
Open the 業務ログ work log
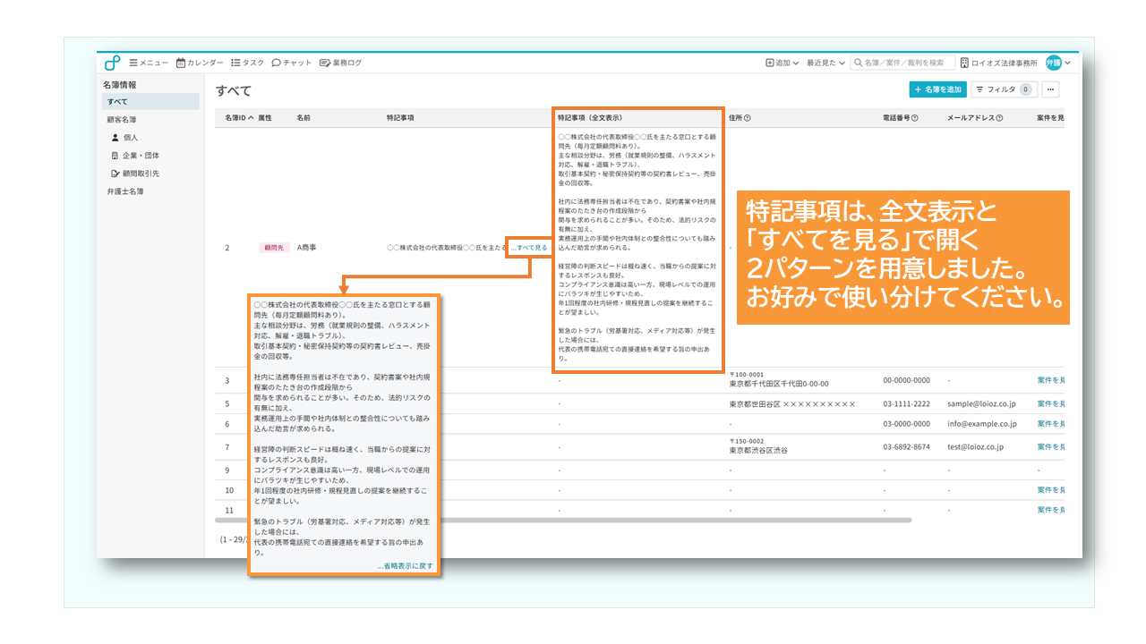341,63
